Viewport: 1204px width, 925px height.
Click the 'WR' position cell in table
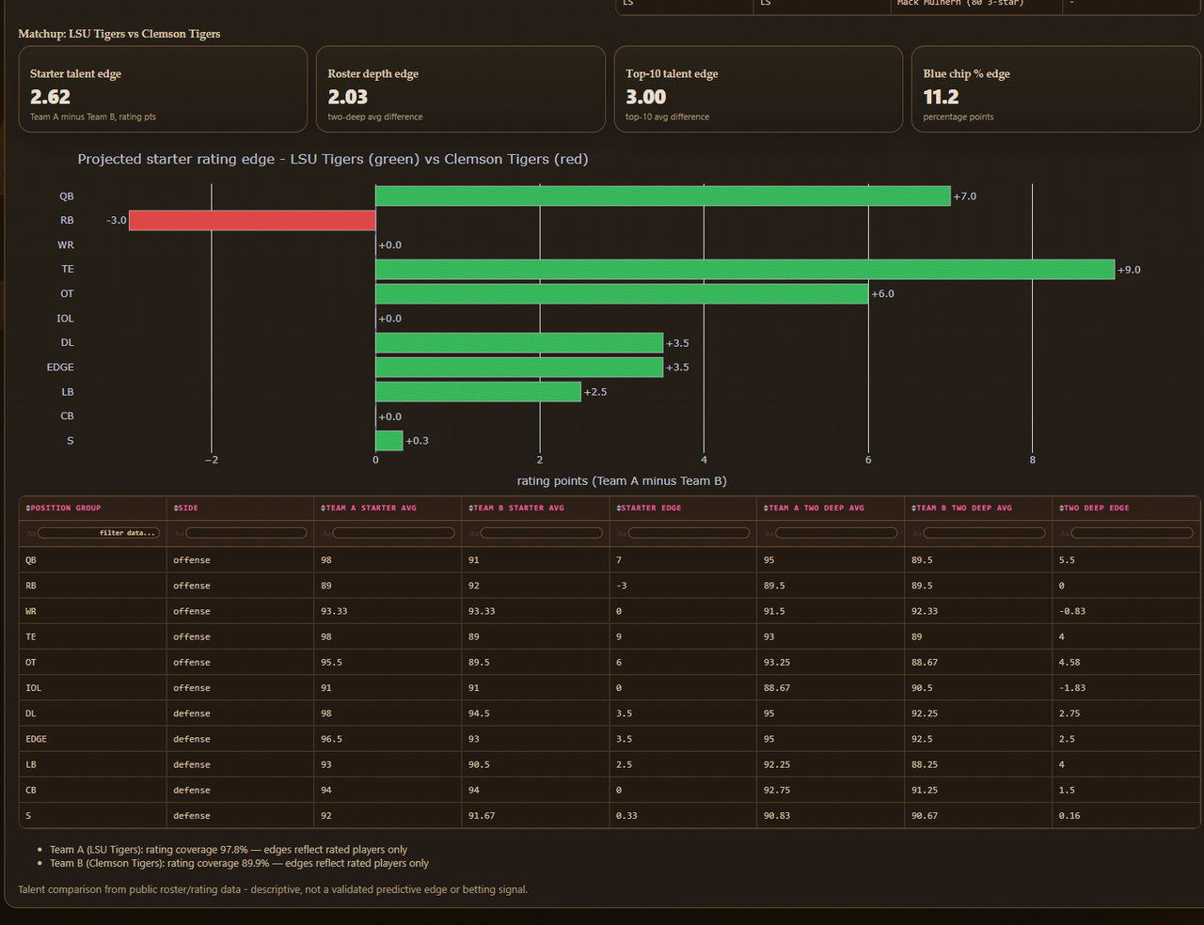tap(93, 611)
